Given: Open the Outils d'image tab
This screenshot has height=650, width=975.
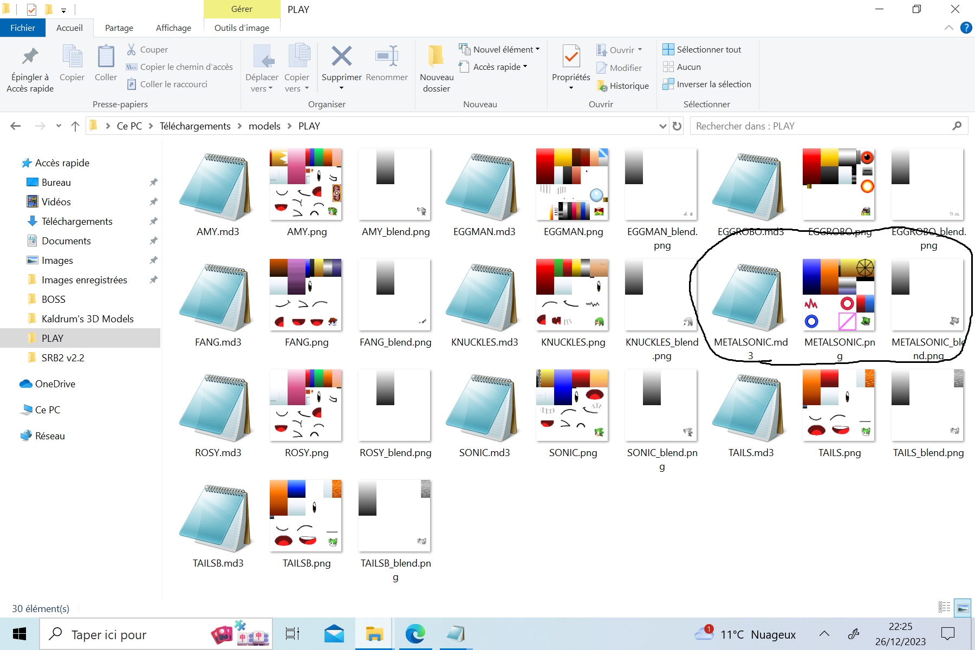Looking at the screenshot, I should [x=242, y=28].
